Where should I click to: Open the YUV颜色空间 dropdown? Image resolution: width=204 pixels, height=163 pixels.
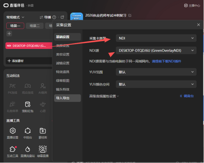click(156, 84)
